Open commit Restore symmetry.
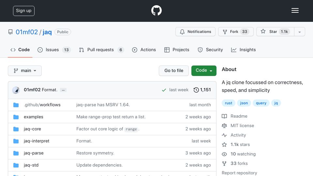Viewport: 313px width, 176px height. tap(95, 153)
